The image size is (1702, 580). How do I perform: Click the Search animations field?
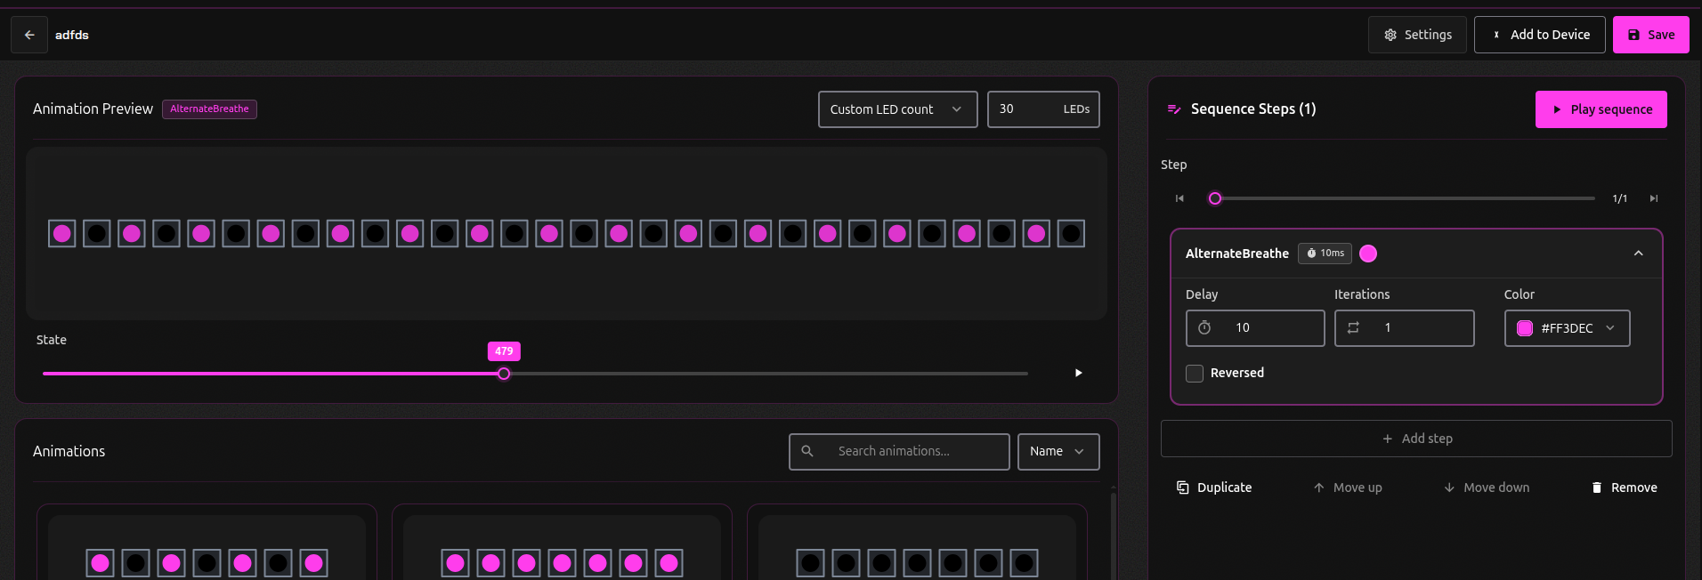click(899, 451)
